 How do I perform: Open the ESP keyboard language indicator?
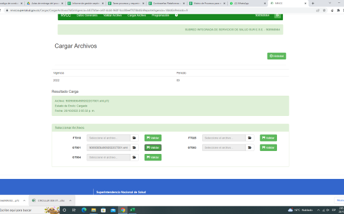334,210
